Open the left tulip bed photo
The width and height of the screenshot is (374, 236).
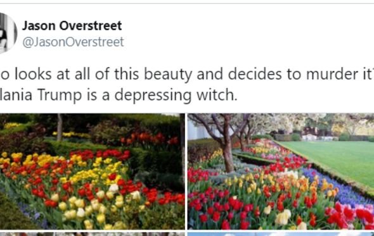[93, 171]
